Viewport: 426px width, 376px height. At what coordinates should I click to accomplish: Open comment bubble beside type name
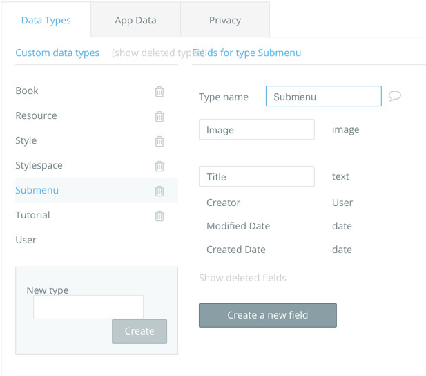click(x=395, y=96)
